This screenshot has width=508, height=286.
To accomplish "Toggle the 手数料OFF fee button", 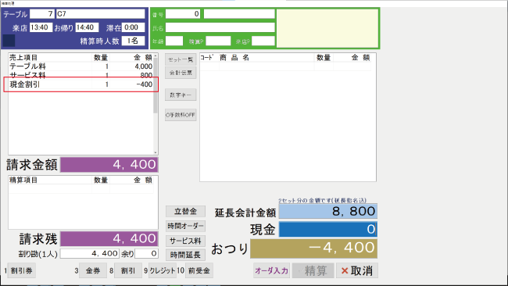I will pyautogui.click(x=181, y=115).
